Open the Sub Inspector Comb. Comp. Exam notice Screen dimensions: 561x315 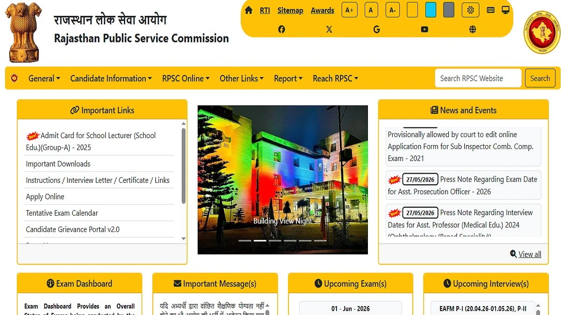(463, 147)
